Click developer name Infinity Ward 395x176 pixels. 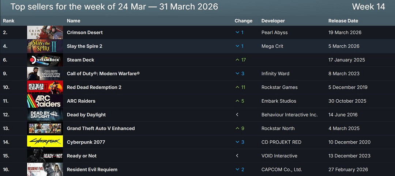tap(275, 73)
